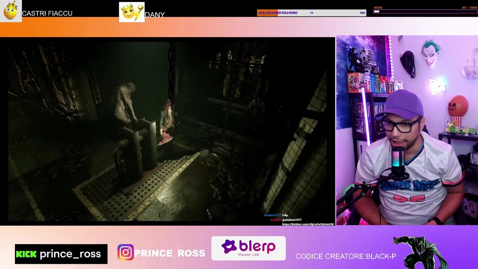478x269 pixels.
Task: Click the DANY username text
Action: (155, 15)
